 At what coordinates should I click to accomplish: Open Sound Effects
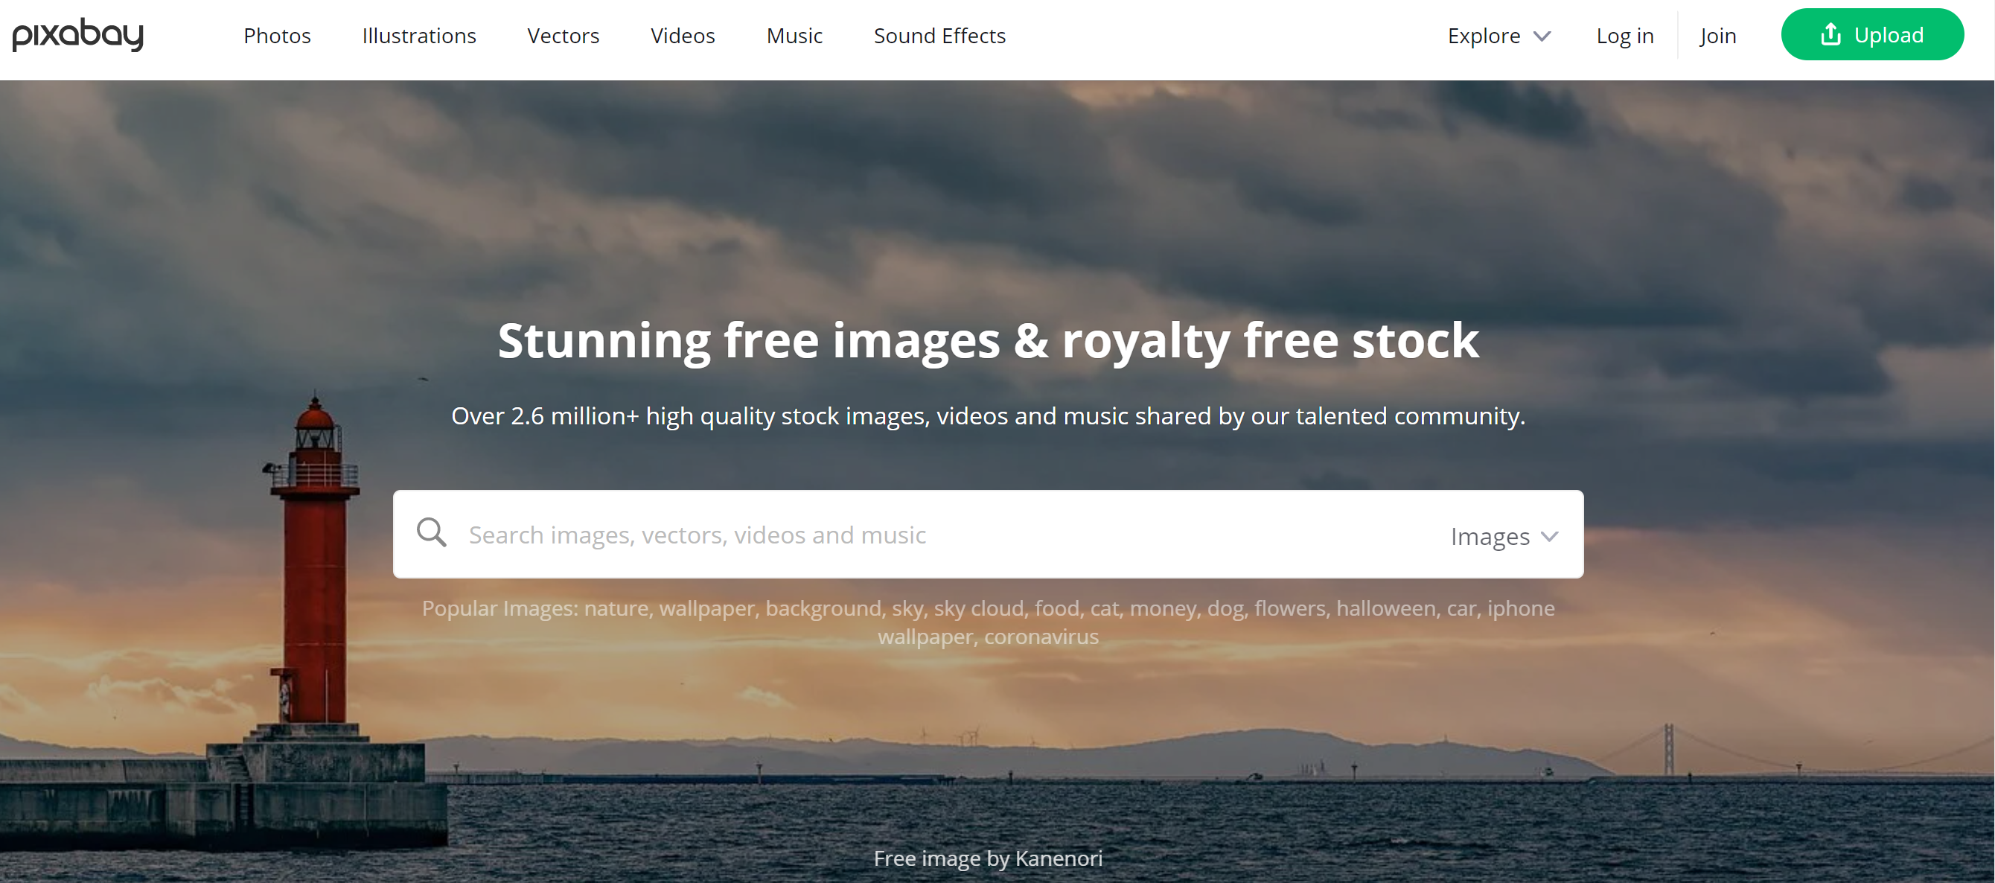pos(939,36)
